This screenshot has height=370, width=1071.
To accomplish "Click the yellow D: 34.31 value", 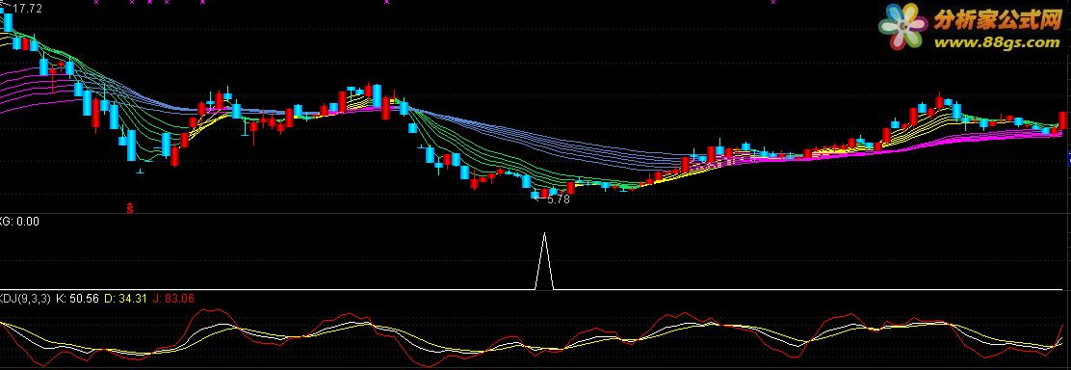I will [x=126, y=298].
